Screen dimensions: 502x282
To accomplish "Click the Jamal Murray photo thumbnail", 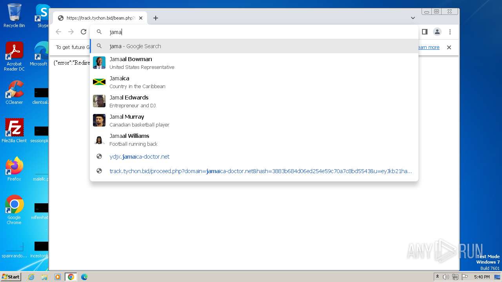I will point(99,120).
